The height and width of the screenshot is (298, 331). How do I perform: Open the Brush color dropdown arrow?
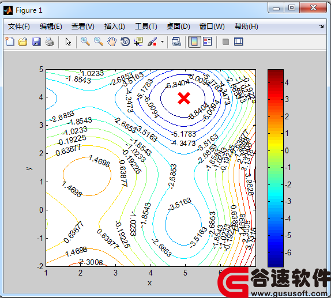(x=162, y=42)
